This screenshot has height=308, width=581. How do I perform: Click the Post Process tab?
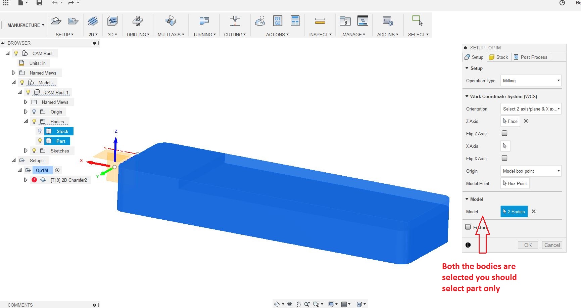(531, 57)
